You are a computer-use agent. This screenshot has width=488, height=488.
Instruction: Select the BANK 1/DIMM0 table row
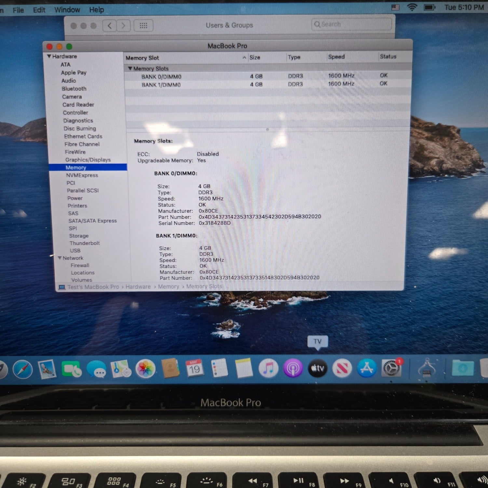click(268, 85)
